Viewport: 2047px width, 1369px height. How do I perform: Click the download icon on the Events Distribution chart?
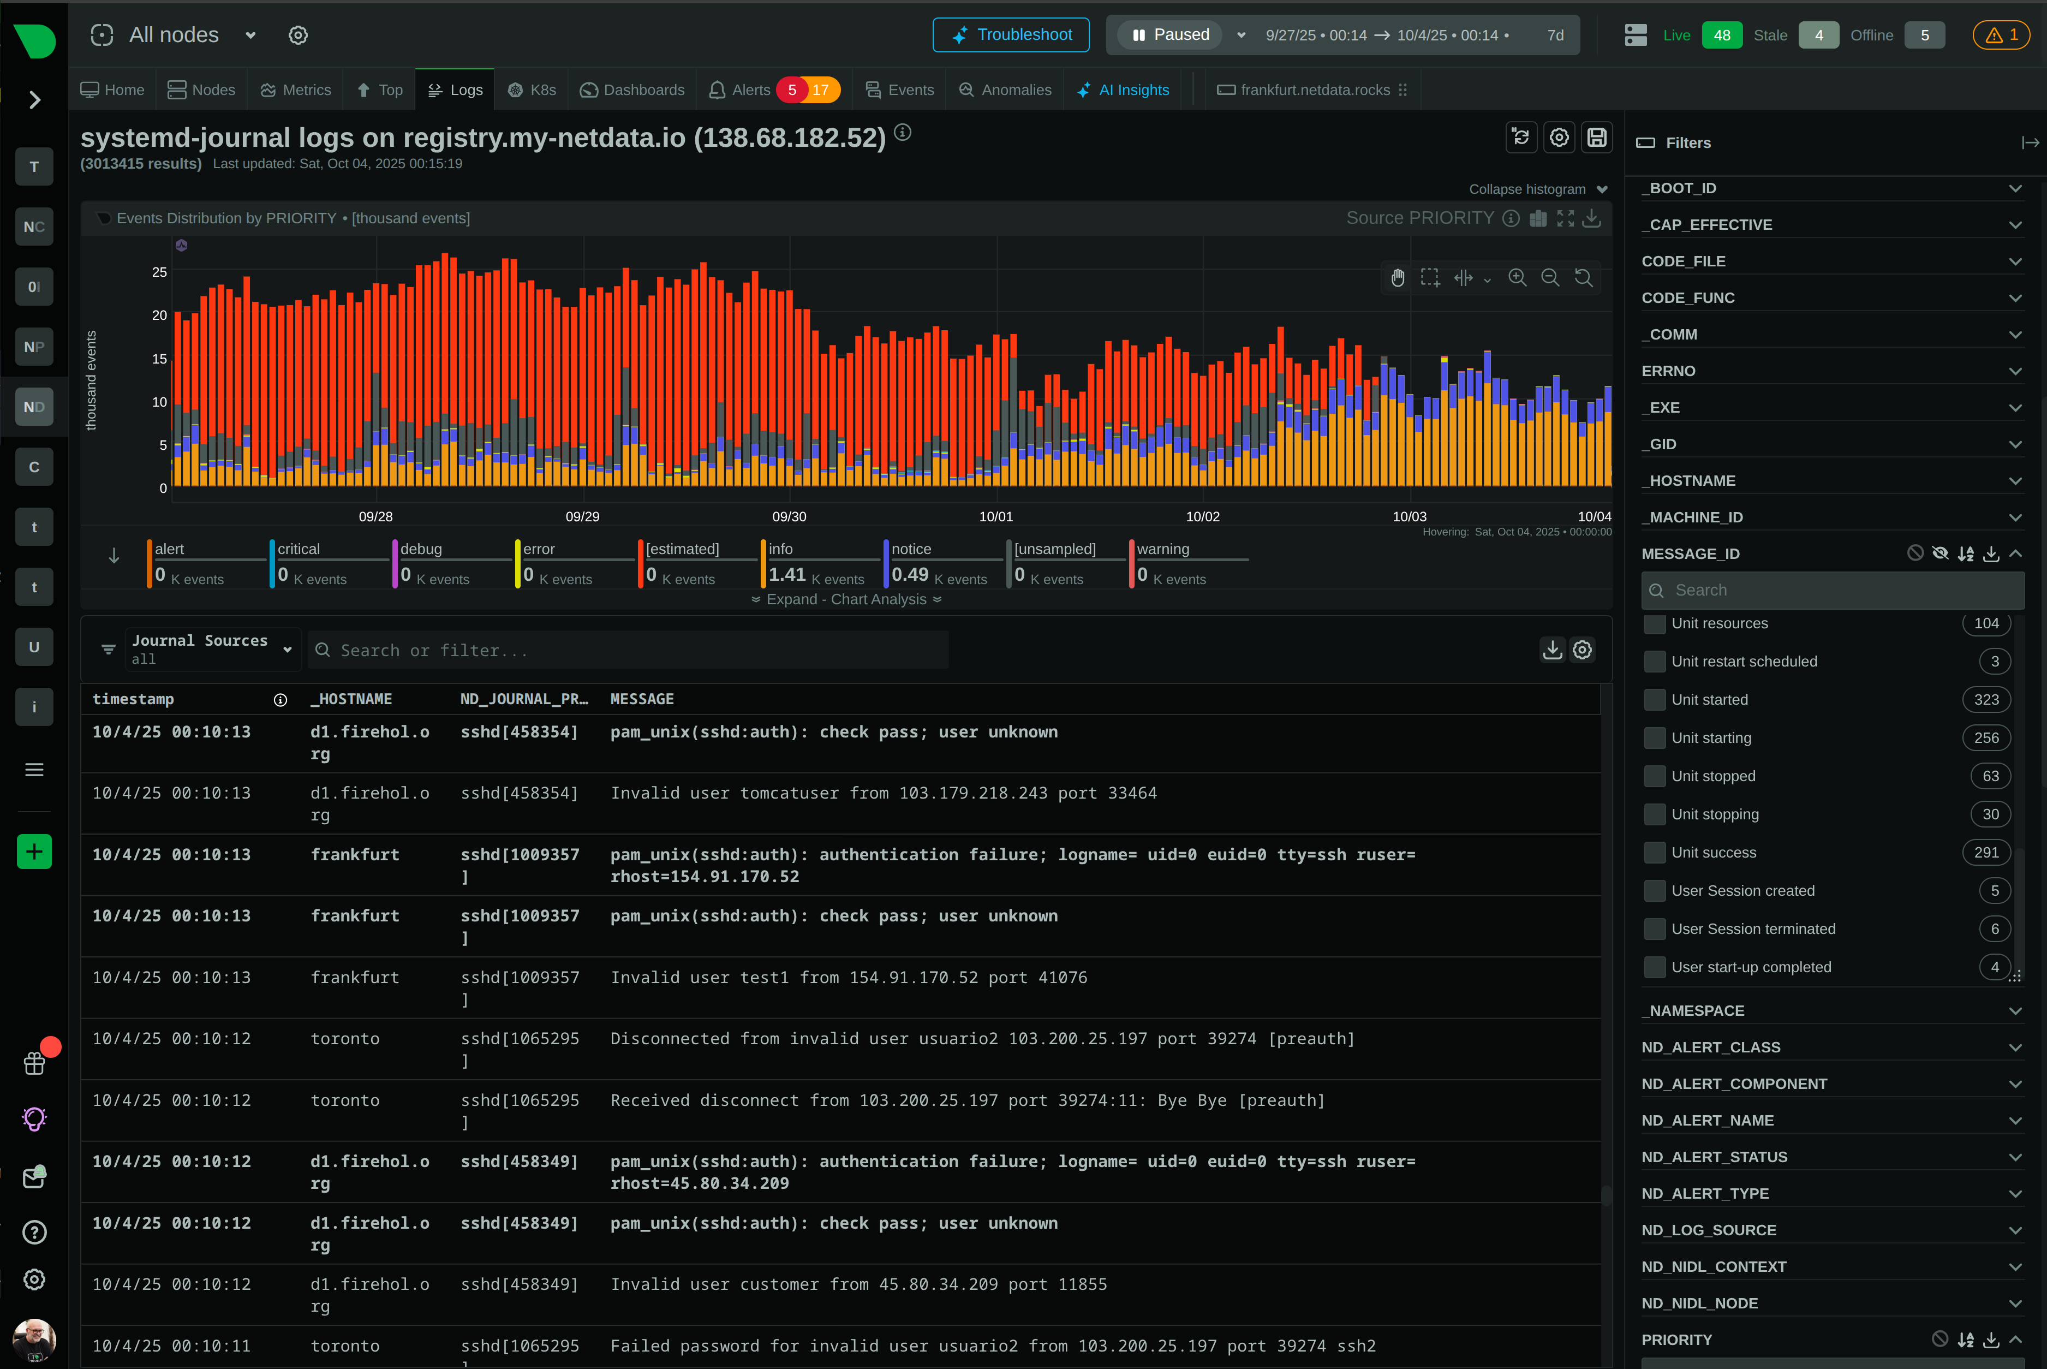point(1591,218)
